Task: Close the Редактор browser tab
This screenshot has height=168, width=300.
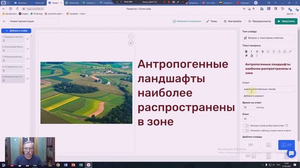Action: click(x=61, y=3)
